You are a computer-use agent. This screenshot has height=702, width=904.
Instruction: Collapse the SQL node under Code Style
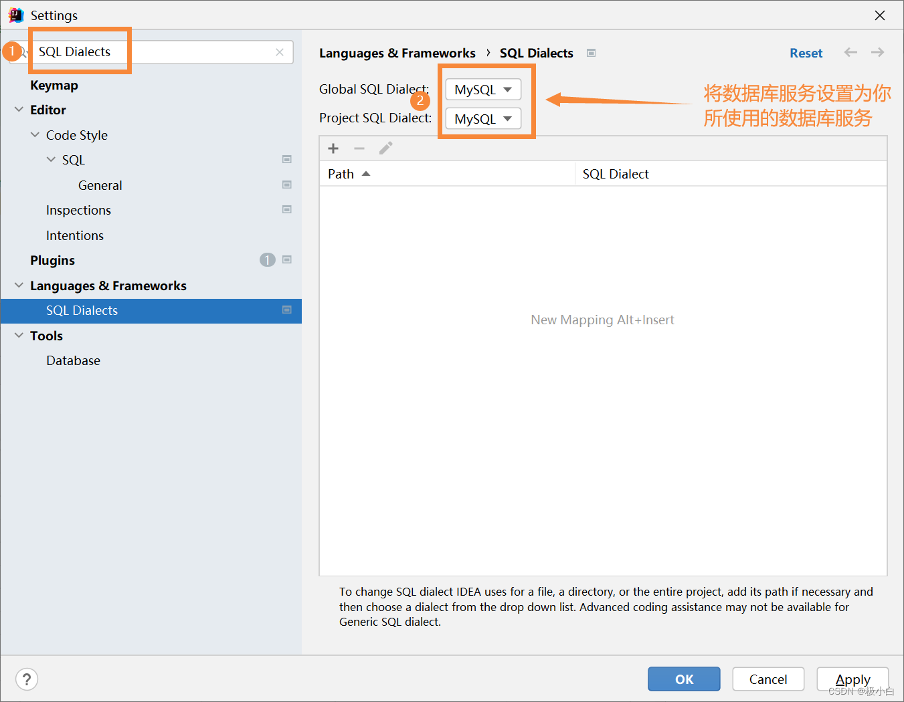(x=51, y=160)
